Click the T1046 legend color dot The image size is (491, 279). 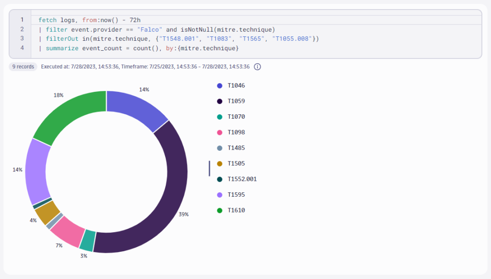pyautogui.click(x=220, y=85)
